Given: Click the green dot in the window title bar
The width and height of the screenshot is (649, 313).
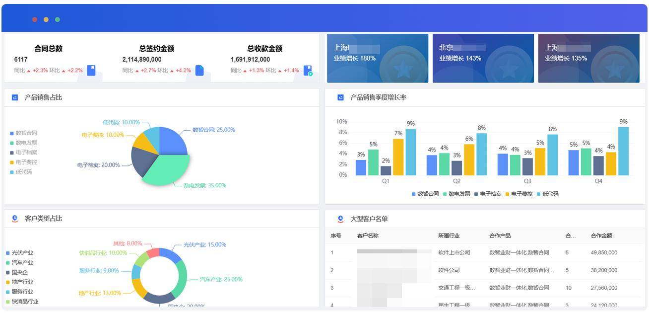Looking at the screenshot, I should [58, 19].
